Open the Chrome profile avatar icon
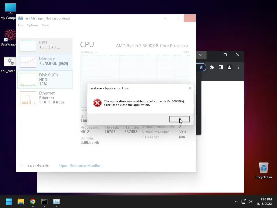277x208 pixels. (229, 67)
